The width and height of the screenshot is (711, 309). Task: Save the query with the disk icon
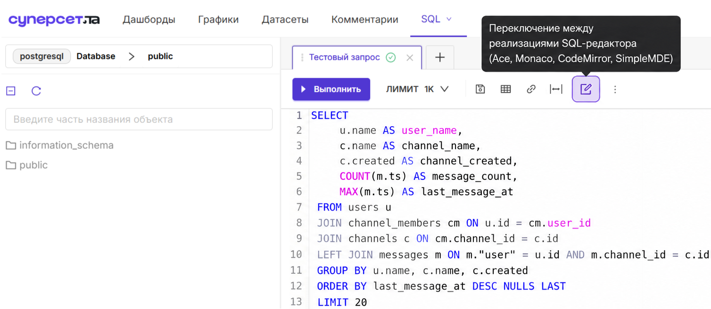[x=480, y=89]
